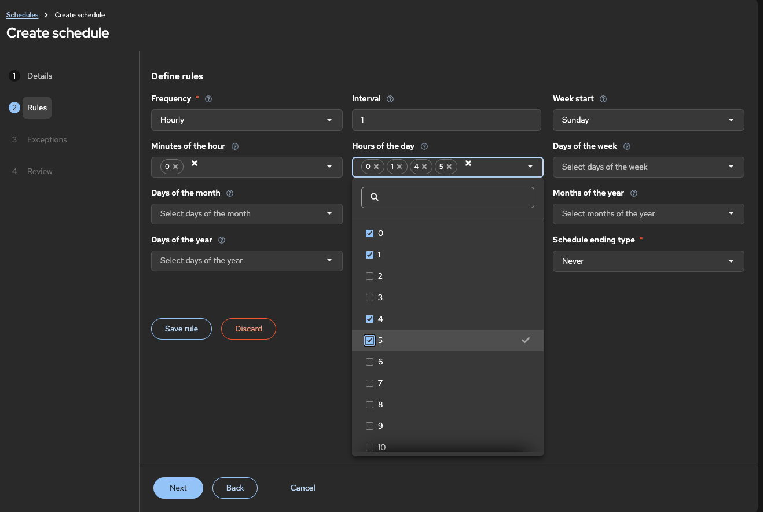This screenshot has height=512, width=763.
Task: Remove the hour 4 chip
Action: 424,167
